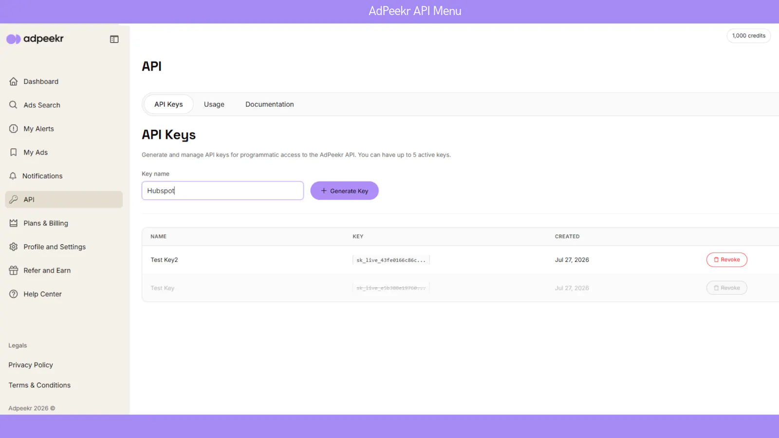
Task: Revoke the Test Key2 API key
Action: click(726, 260)
